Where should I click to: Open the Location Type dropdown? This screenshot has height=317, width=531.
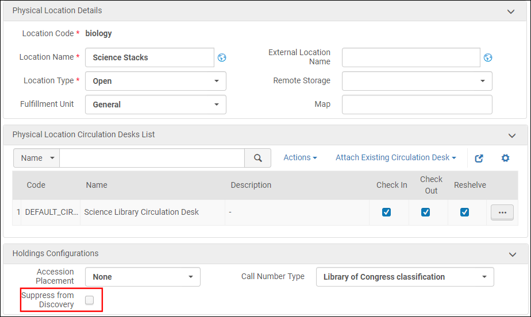click(x=155, y=81)
